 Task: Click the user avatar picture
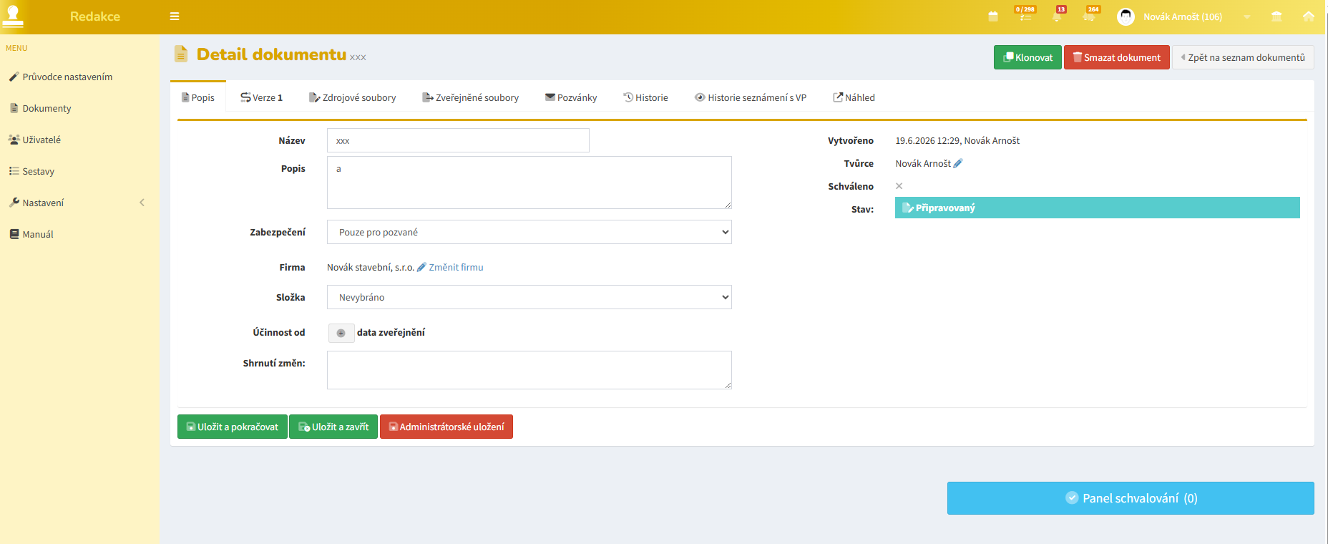pyautogui.click(x=1126, y=16)
